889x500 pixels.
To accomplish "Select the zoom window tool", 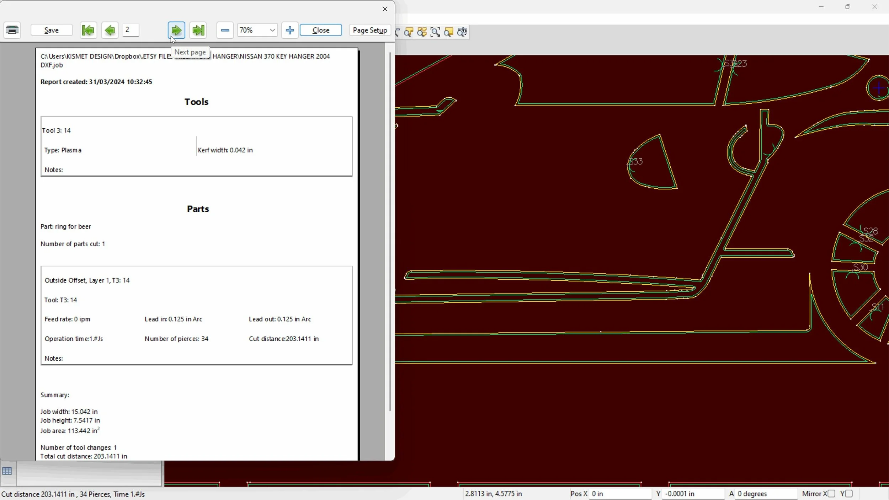I will (435, 32).
